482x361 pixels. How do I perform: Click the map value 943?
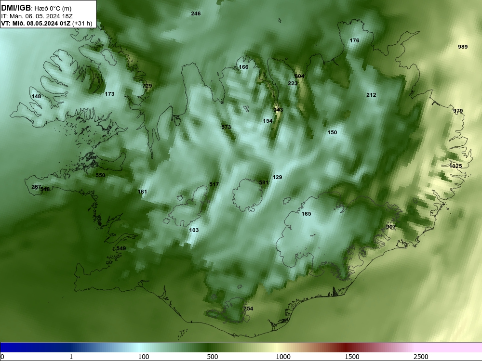278,110
